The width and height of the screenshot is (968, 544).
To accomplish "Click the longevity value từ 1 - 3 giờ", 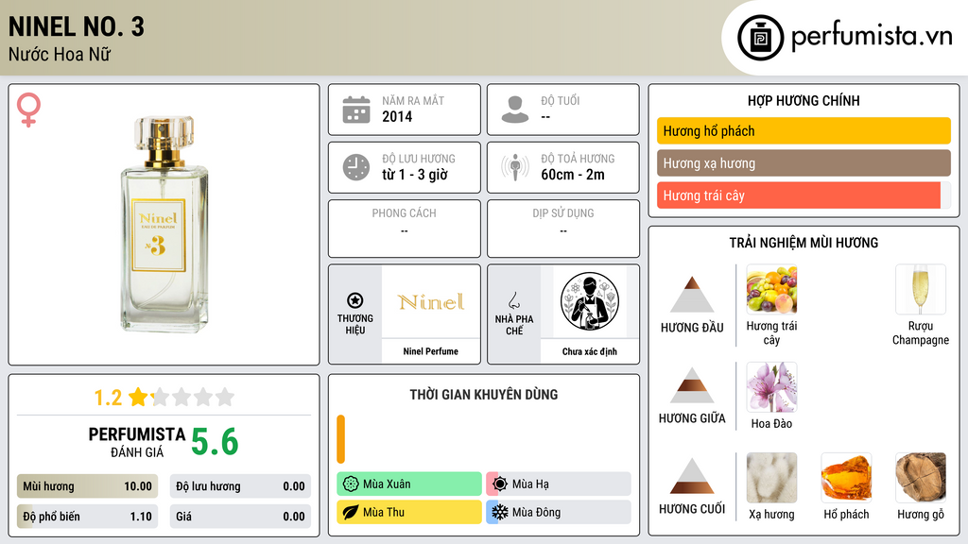I will point(415,175).
